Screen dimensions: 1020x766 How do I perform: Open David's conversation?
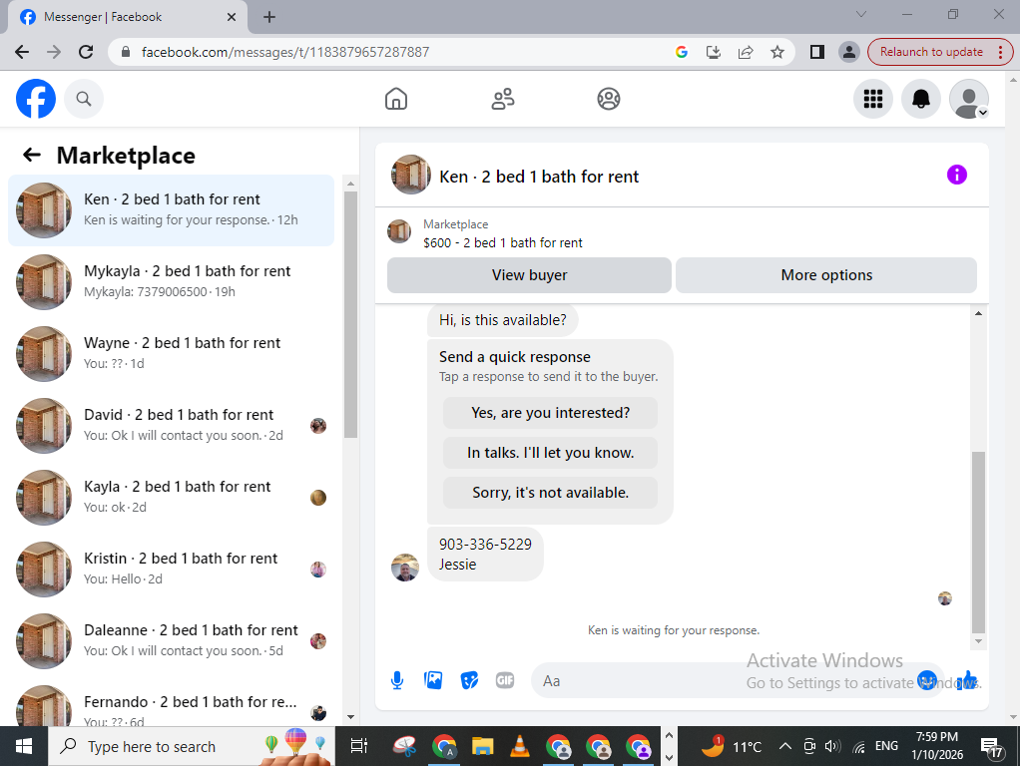tap(171, 425)
